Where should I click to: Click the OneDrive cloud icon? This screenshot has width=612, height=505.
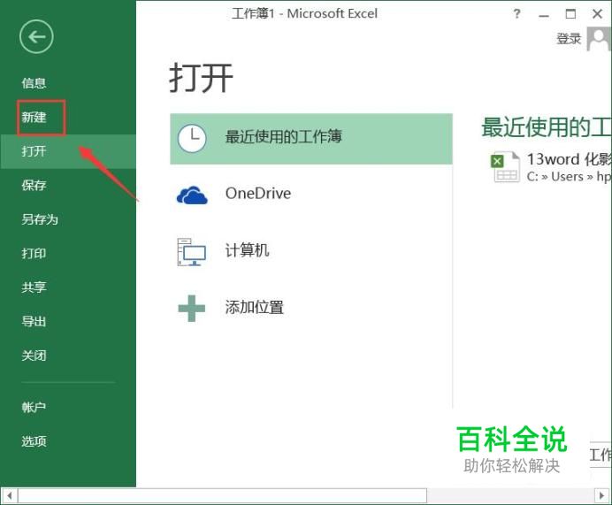click(x=192, y=195)
